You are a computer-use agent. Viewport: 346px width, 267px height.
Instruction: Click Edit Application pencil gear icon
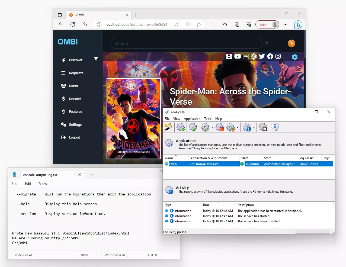[193, 127]
